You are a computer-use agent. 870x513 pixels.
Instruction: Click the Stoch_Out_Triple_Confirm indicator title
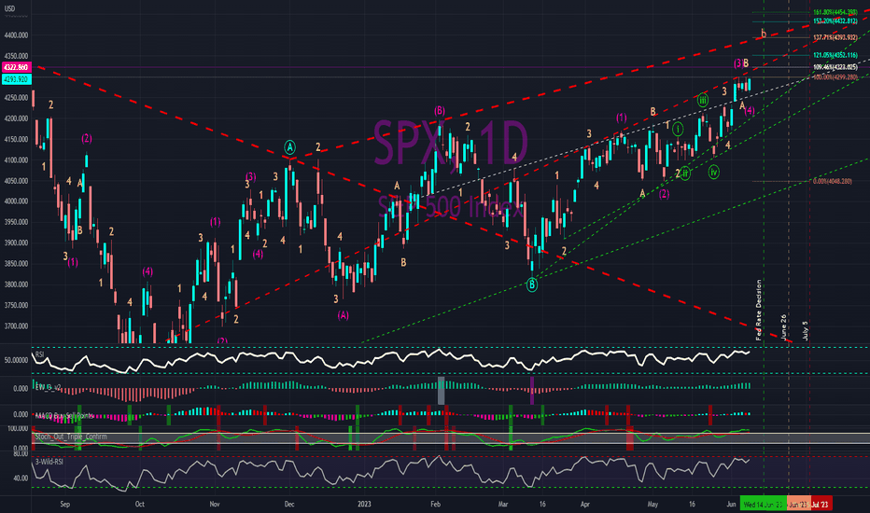[71, 437]
